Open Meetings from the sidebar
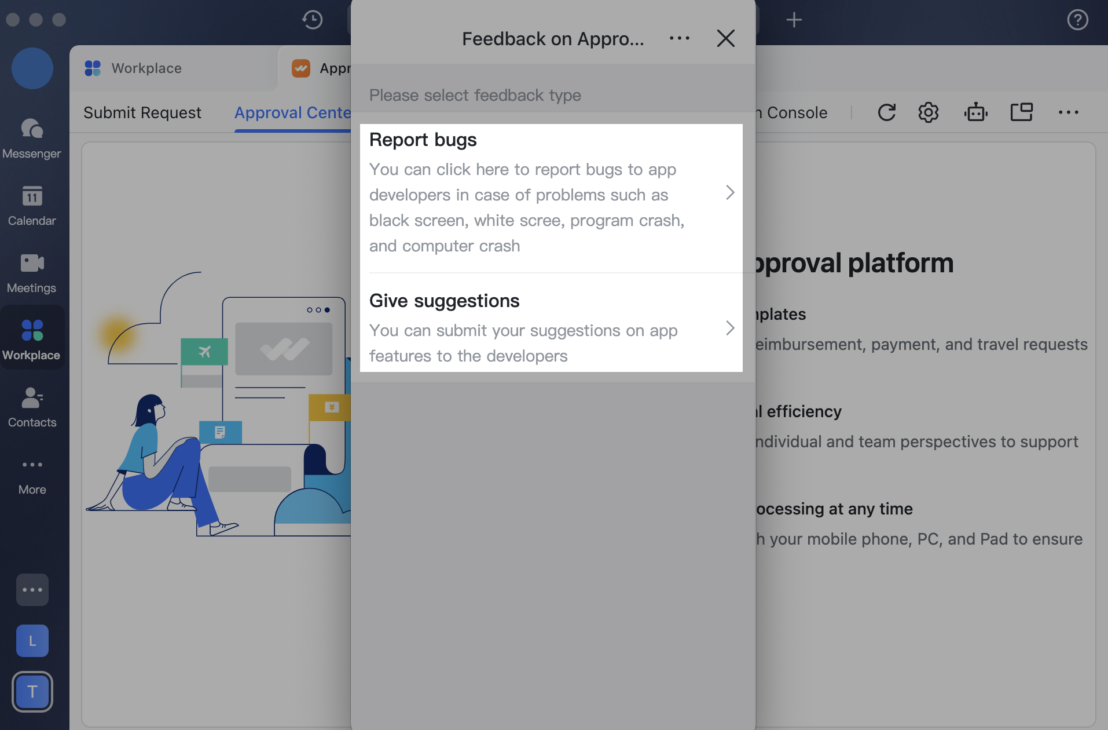This screenshot has width=1108, height=730. tap(32, 273)
